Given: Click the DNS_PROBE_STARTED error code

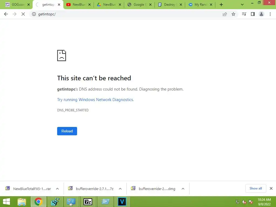Looking at the screenshot, I should coord(73,110).
